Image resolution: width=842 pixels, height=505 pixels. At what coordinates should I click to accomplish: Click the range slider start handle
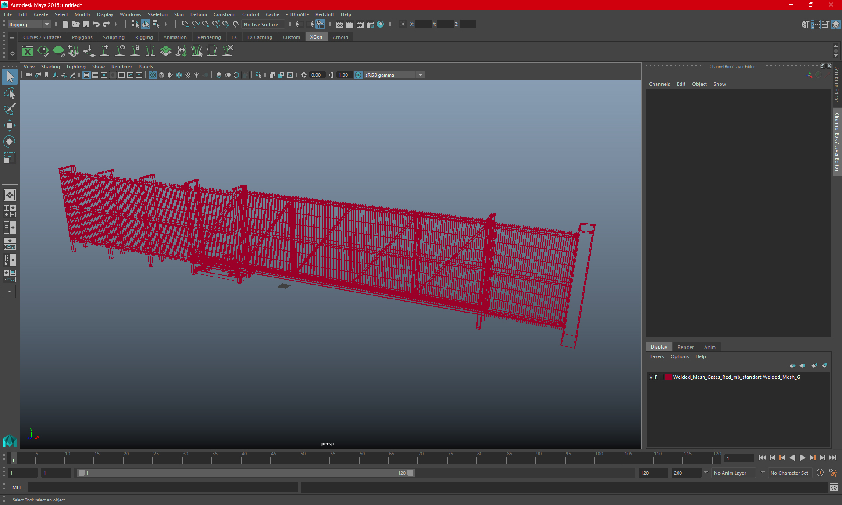click(82, 473)
